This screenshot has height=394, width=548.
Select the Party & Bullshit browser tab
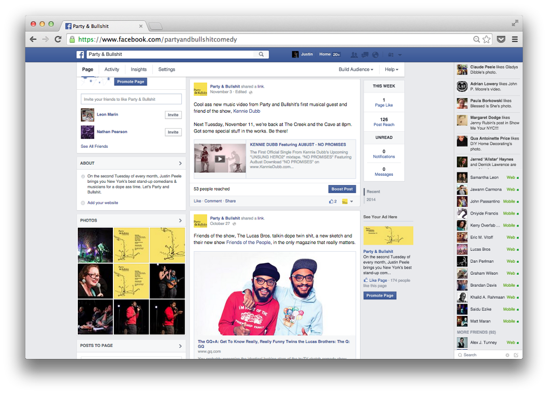pyautogui.click(x=104, y=26)
